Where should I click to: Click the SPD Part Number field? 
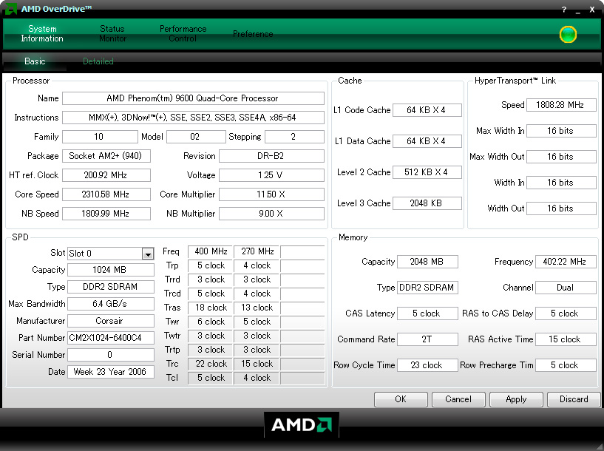tap(110, 338)
